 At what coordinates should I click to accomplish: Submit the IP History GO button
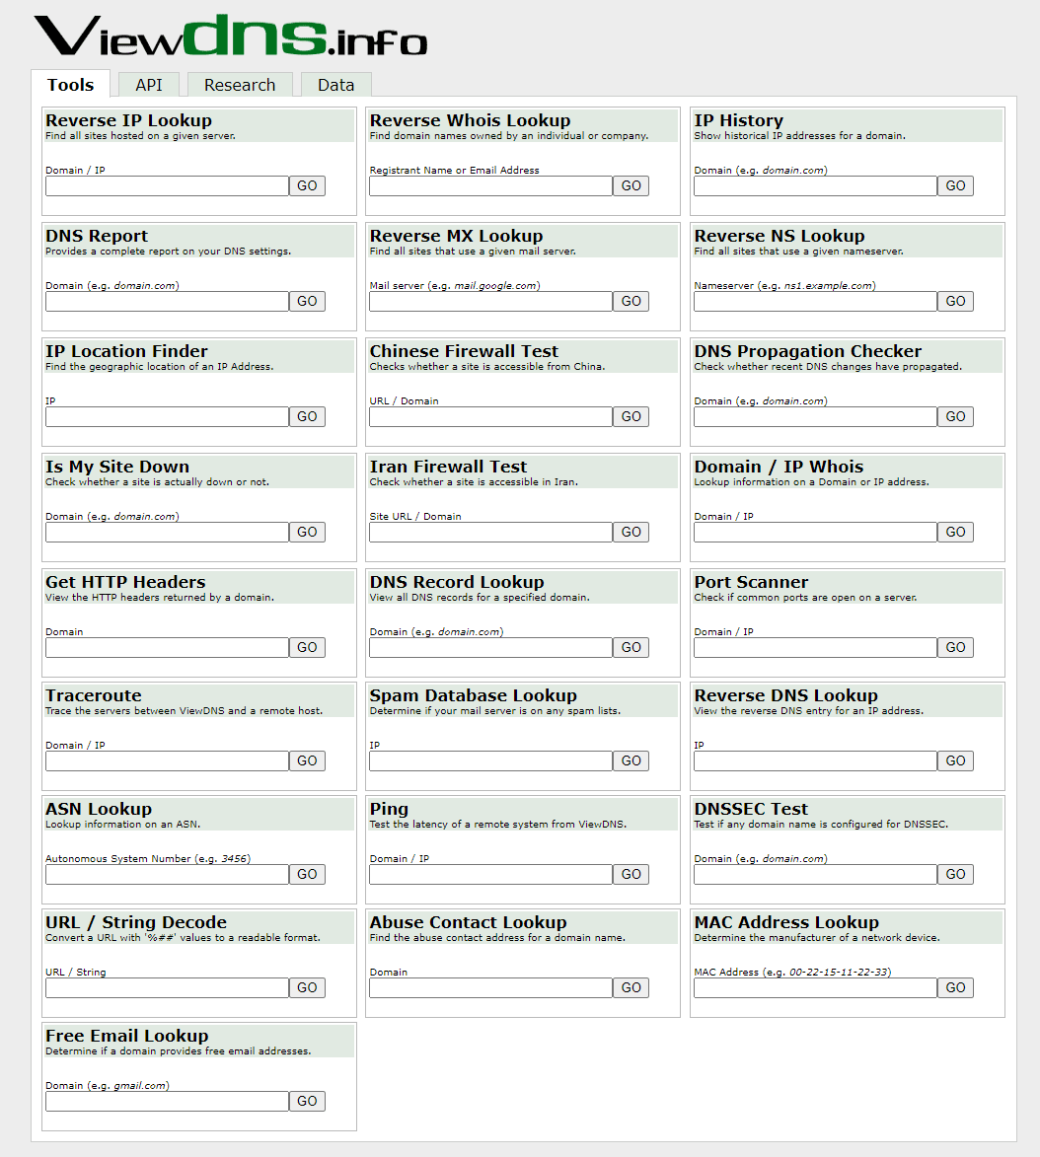tap(955, 185)
